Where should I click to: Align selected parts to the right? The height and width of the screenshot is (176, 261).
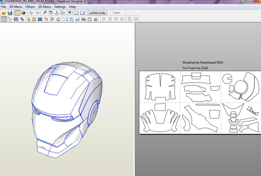[x=110, y=19]
